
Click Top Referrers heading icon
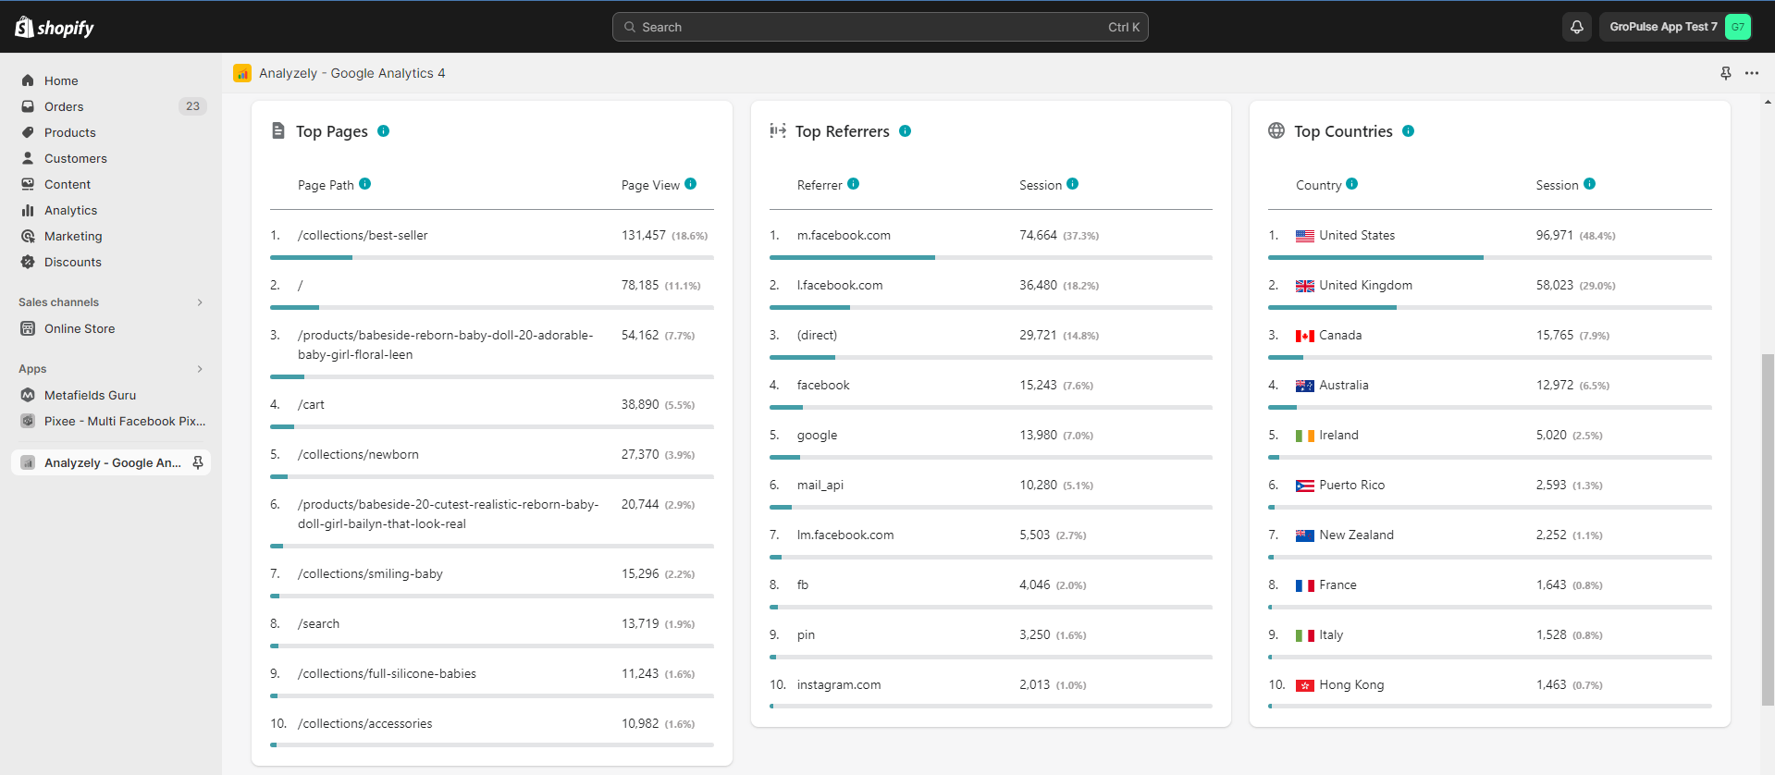778,130
